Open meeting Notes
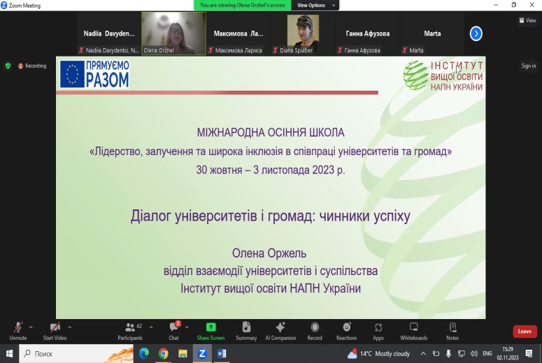 (x=452, y=332)
